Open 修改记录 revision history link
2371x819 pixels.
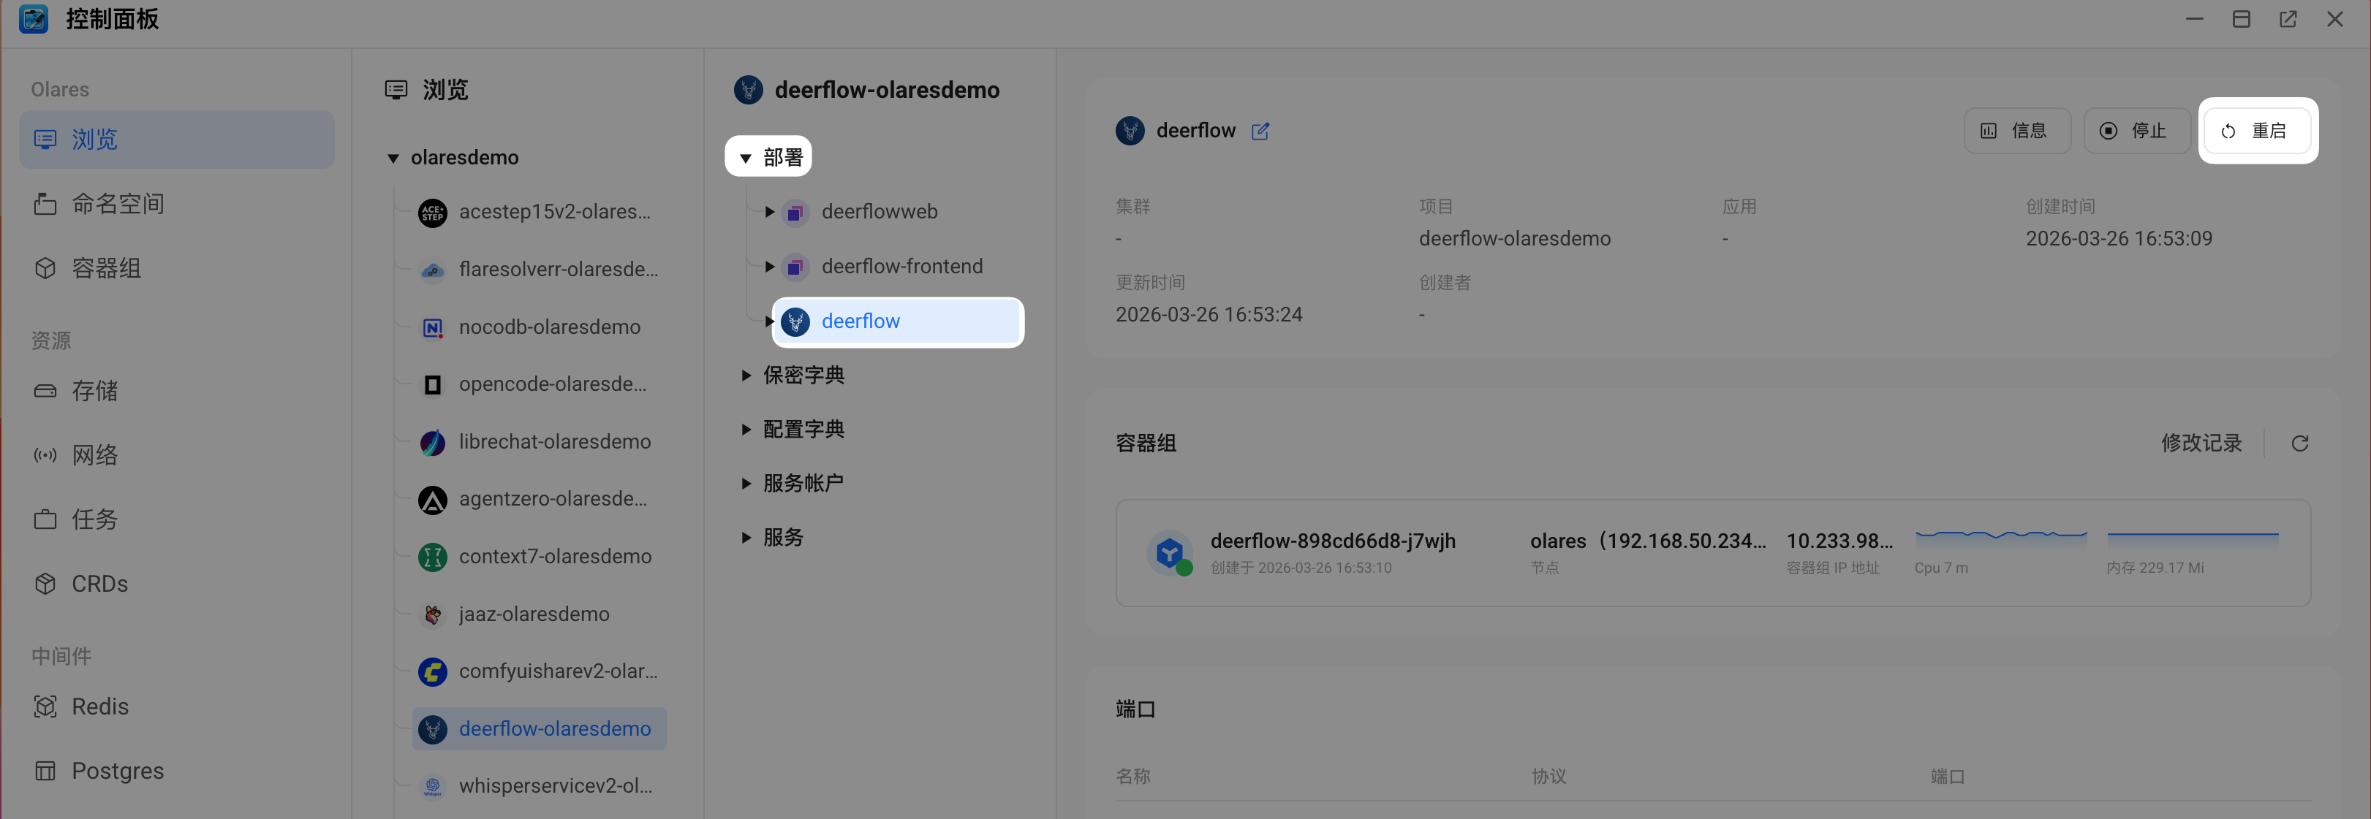tap(2201, 443)
